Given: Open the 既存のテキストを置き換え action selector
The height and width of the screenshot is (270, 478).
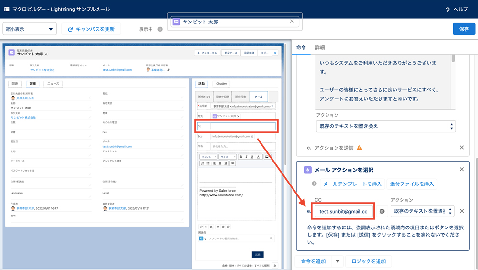Looking at the screenshot, I should pos(386,126).
